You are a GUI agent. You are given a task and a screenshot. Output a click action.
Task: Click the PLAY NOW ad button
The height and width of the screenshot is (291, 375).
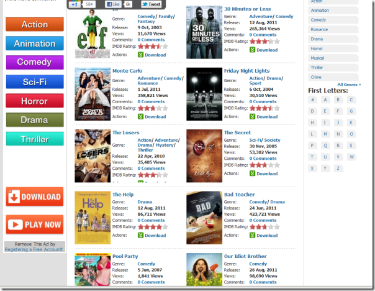point(35,224)
